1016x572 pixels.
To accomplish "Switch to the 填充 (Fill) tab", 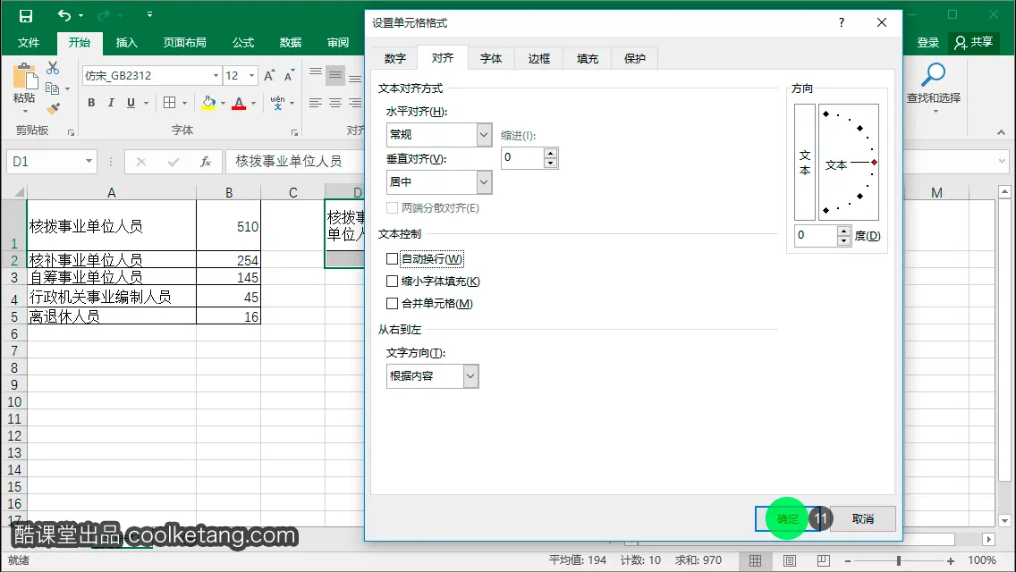I will click(587, 58).
